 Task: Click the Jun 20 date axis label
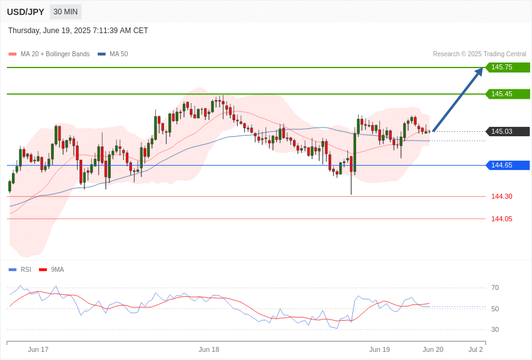pyautogui.click(x=433, y=349)
